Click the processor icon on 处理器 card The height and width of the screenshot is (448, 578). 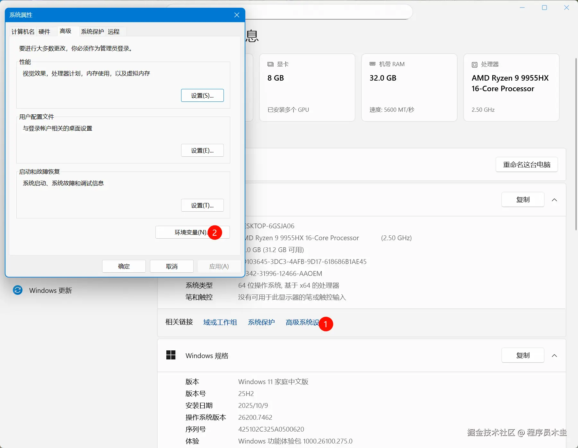(x=475, y=65)
